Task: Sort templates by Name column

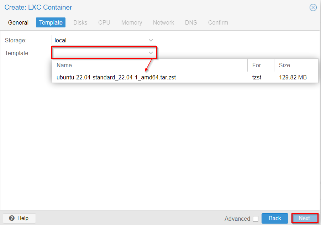Action: [x=150, y=65]
